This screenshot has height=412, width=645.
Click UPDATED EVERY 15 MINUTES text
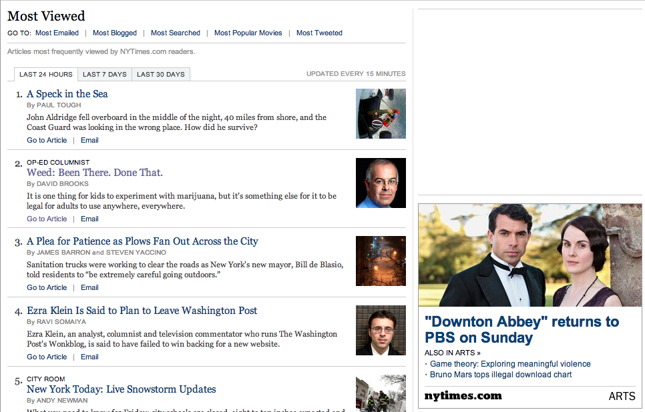[x=356, y=74]
